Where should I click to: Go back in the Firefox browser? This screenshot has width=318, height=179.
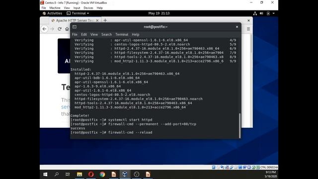(44, 29)
